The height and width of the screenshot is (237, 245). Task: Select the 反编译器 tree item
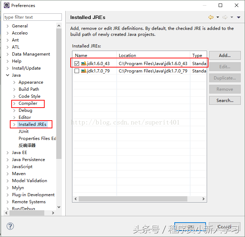[x=27, y=146]
